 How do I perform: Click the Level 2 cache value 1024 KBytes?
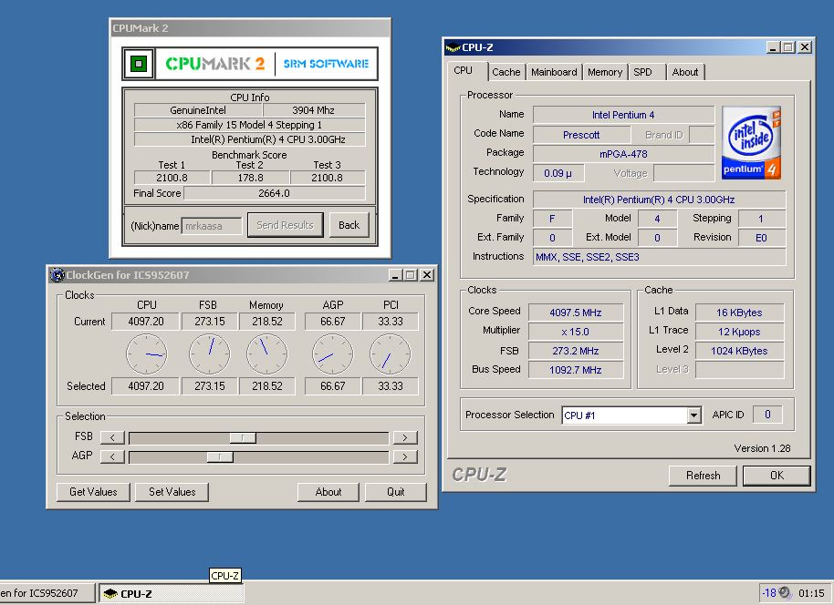(739, 351)
